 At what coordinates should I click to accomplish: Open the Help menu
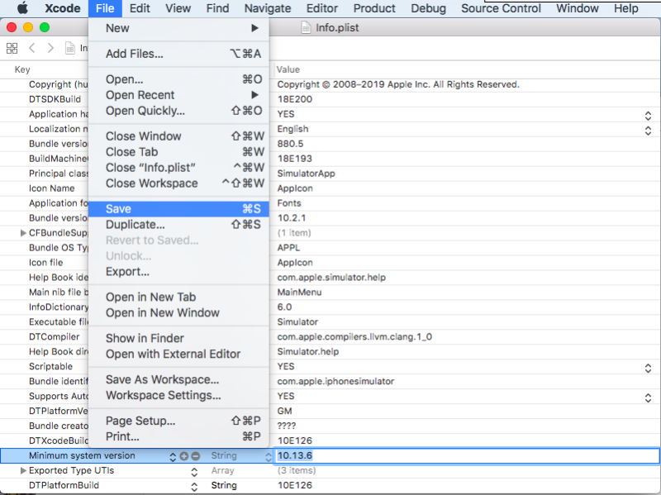coord(626,8)
